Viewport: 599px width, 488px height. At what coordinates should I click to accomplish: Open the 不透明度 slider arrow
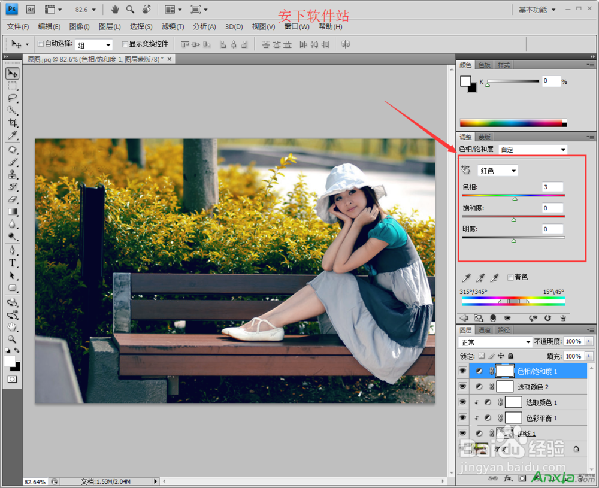click(589, 341)
